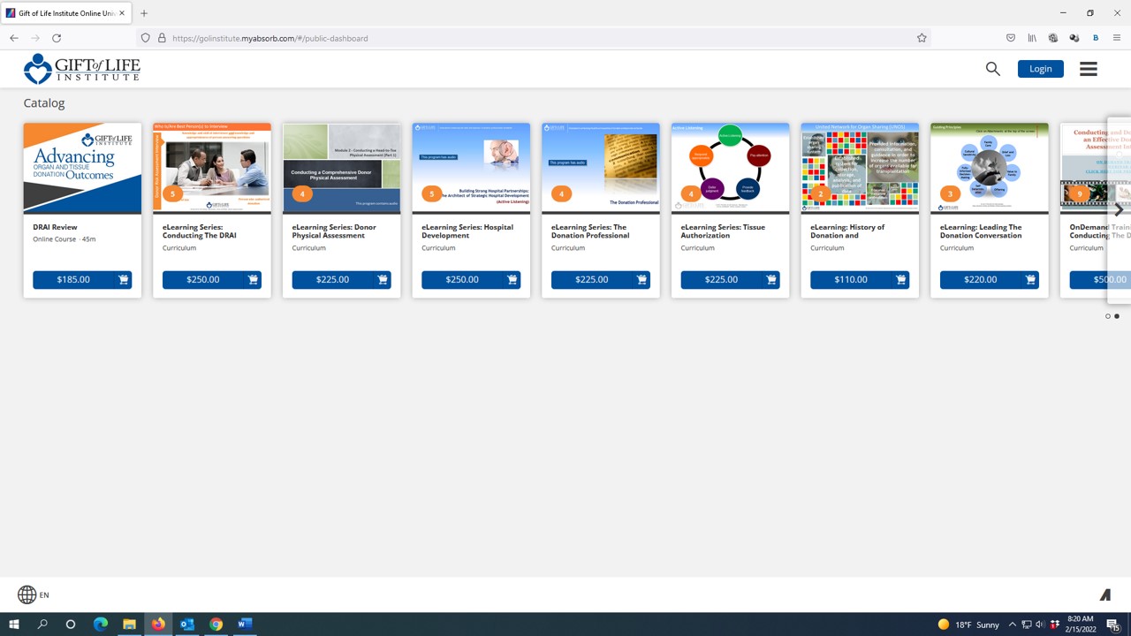Screen dimensions: 1131x636
Task: Click cart icon for The Donation Professional
Action: click(x=641, y=280)
